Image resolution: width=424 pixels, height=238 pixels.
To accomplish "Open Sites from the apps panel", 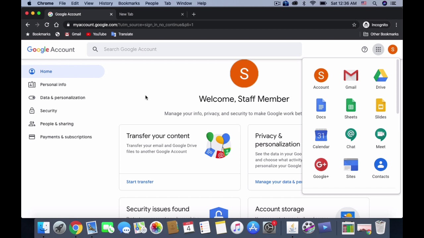I will click(x=351, y=168).
